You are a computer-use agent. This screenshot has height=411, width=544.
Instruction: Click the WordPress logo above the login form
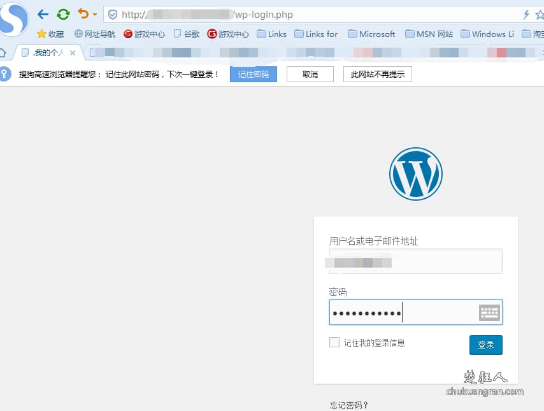[415, 173]
